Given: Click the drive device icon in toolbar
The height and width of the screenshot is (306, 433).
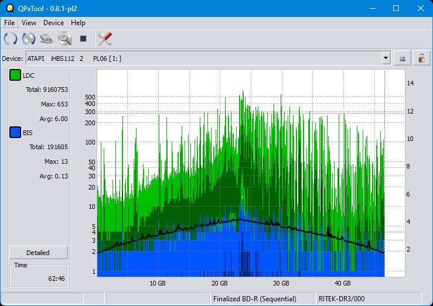Looking at the screenshot, I should [x=47, y=39].
